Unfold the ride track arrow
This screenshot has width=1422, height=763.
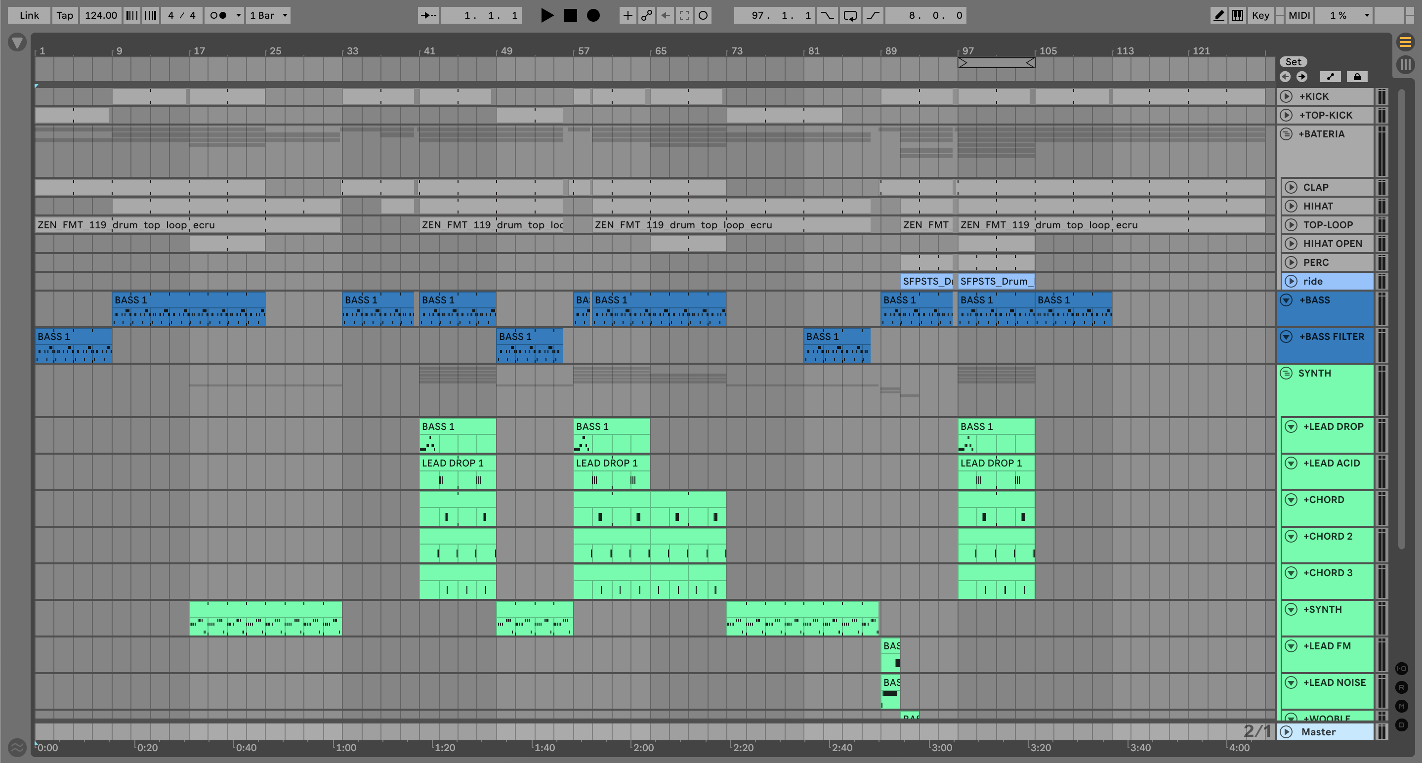pyautogui.click(x=1291, y=281)
